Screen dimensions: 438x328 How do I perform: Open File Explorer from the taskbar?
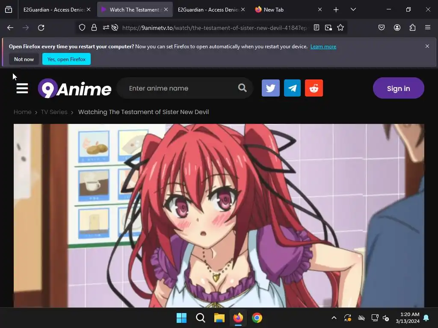(219, 318)
